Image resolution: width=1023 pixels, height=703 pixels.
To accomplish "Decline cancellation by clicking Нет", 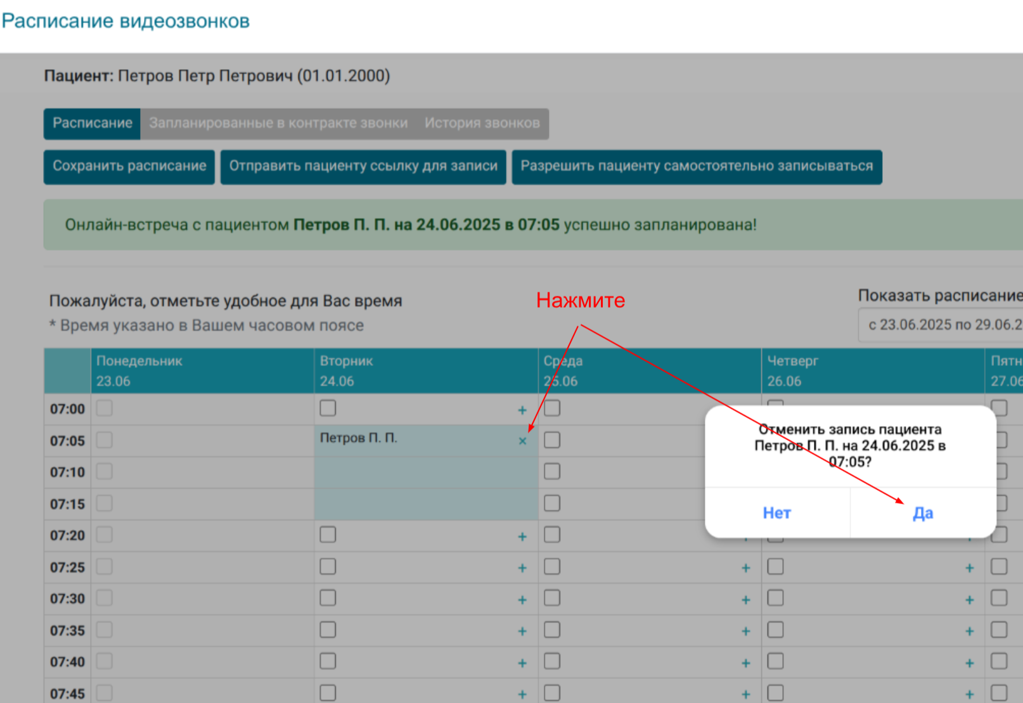I will click(777, 513).
